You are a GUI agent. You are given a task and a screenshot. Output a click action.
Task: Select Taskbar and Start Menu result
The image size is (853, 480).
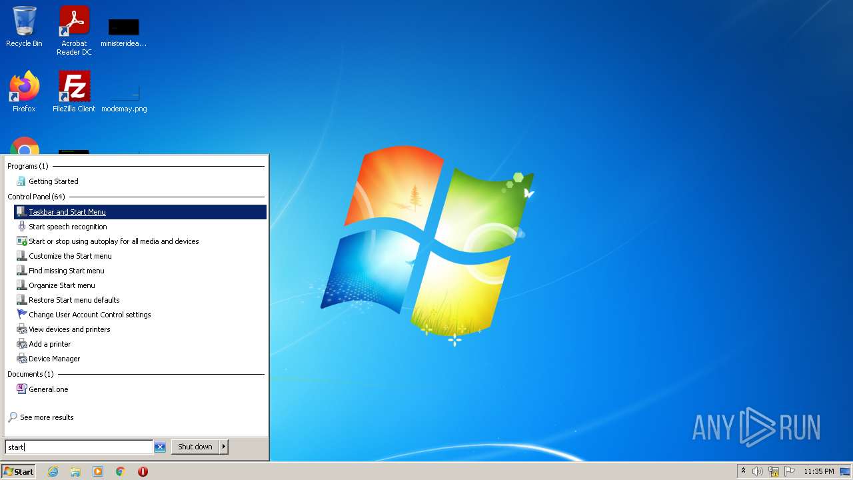point(140,212)
